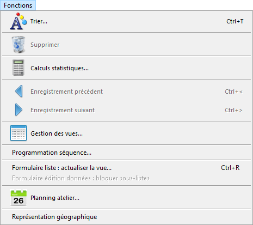
Task: Click the left arrow previous record icon
Action: click(x=18, y=92)
